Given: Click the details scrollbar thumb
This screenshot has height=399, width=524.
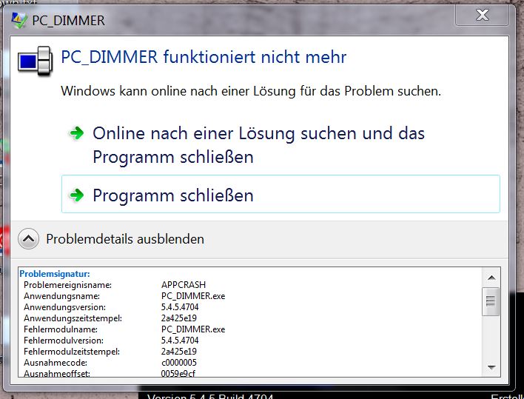Looking at the screenshot, I should pyautogui.click(x=491, y=301).
